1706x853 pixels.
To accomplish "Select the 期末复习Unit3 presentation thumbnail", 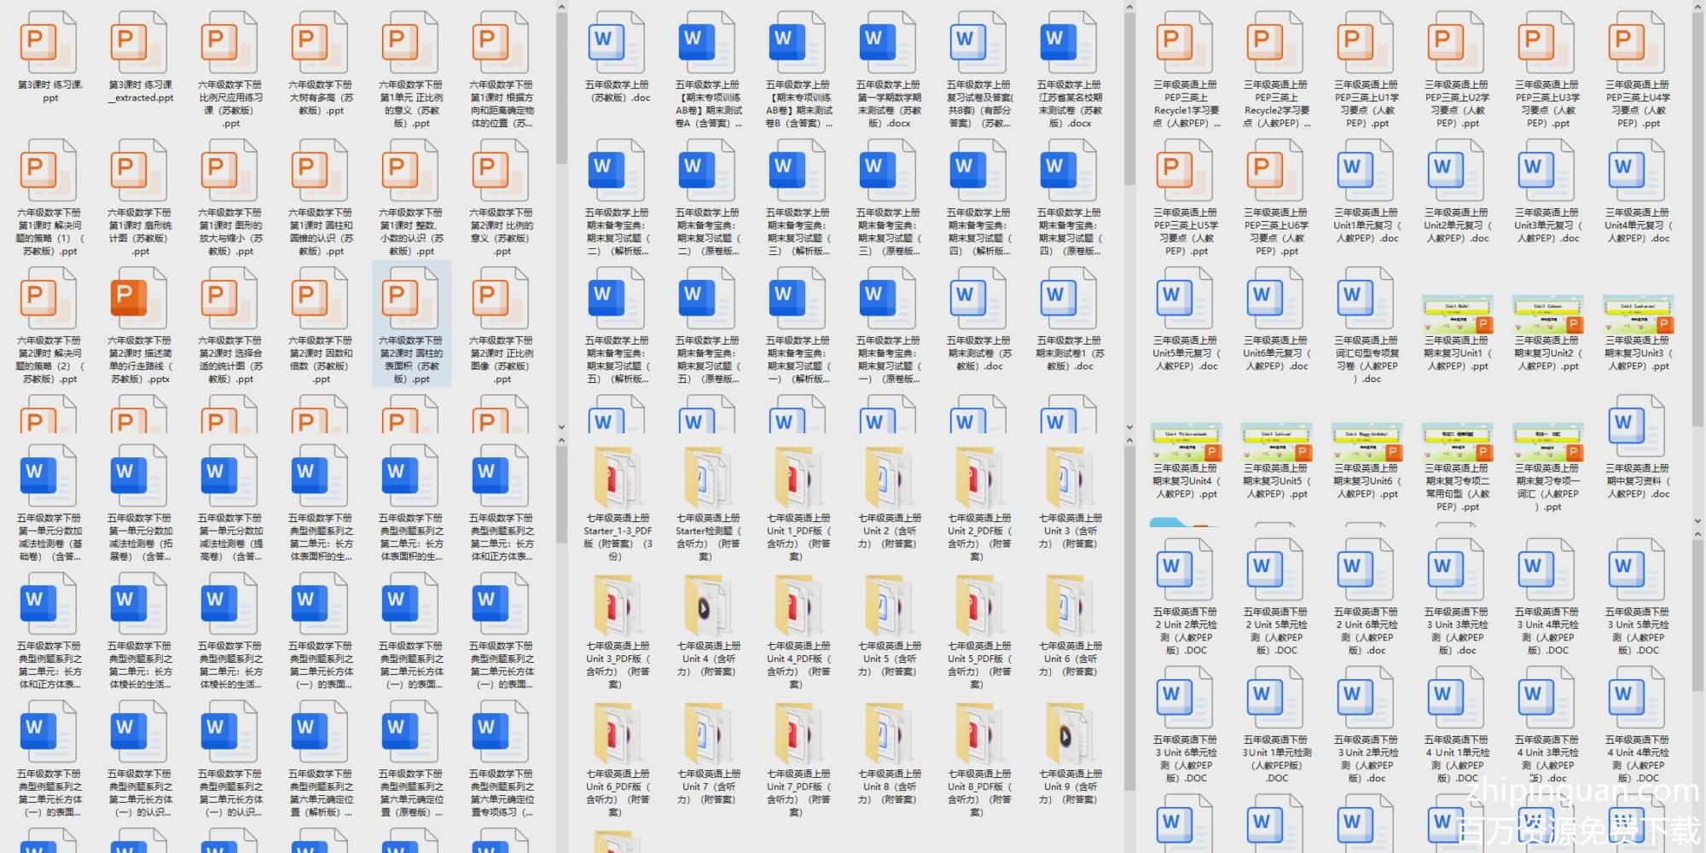I will pos(1637,316).
